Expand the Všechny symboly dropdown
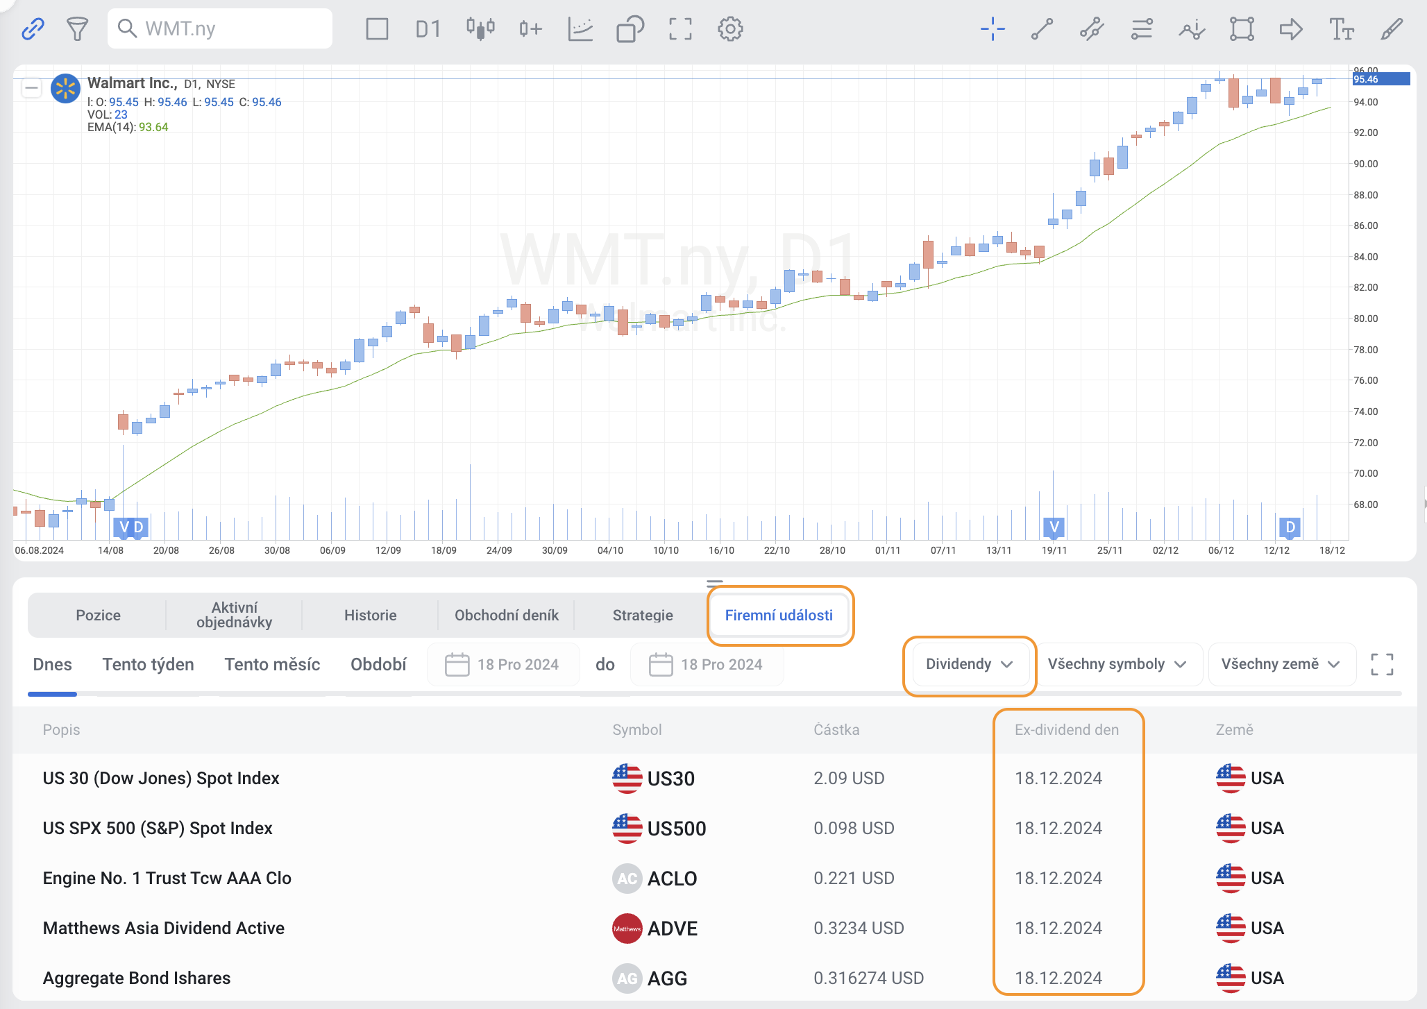The image size is (1427, 1009). (1116, 664)
